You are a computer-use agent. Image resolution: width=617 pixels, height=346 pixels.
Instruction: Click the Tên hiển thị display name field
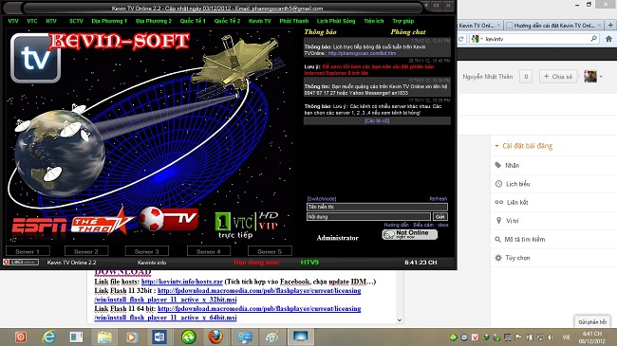point(377,207)
